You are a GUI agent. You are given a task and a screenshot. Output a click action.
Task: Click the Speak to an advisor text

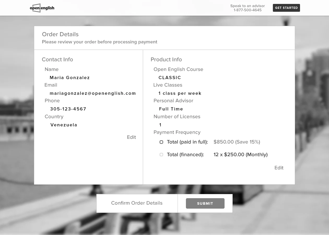(x=248, y=6)
